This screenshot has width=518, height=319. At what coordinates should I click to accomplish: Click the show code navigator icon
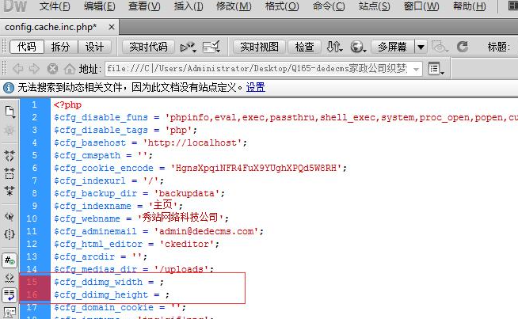coord(10,131)
